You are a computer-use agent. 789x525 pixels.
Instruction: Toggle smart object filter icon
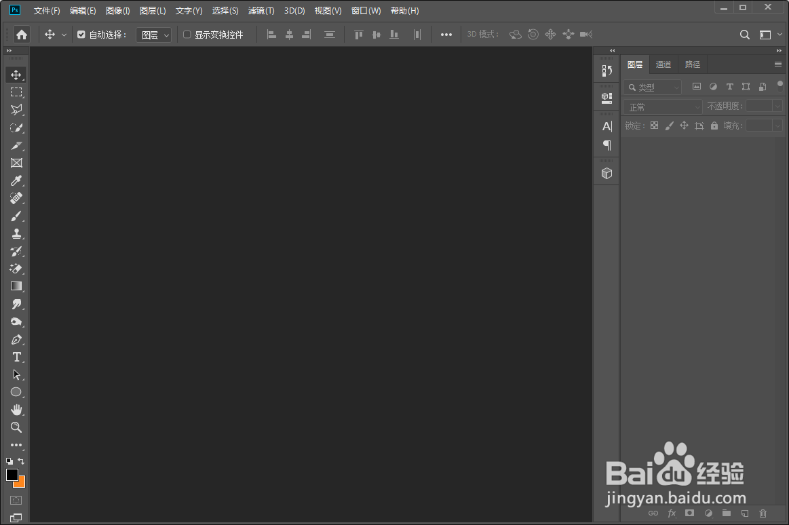763,87
